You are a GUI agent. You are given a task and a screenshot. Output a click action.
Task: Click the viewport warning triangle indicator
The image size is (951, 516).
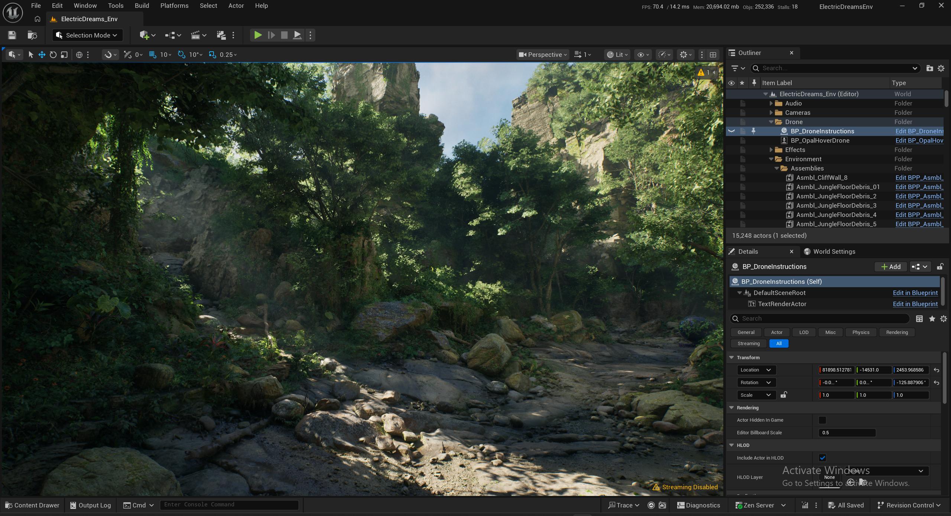pos(701,72)
